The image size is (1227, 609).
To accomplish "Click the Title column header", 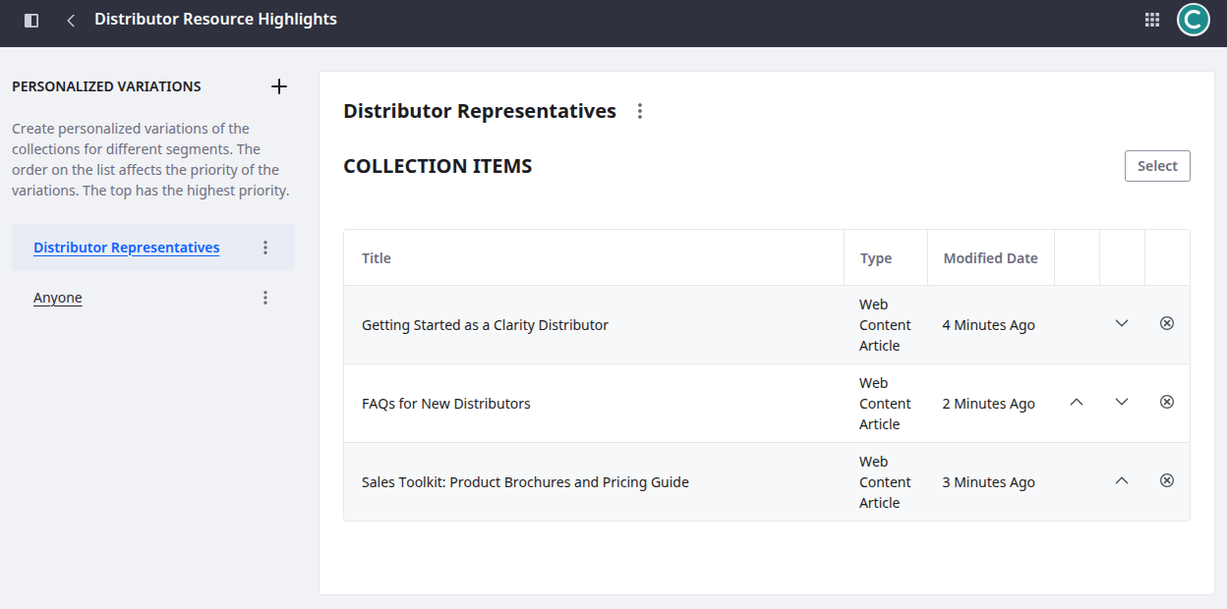I will [377, 258].
